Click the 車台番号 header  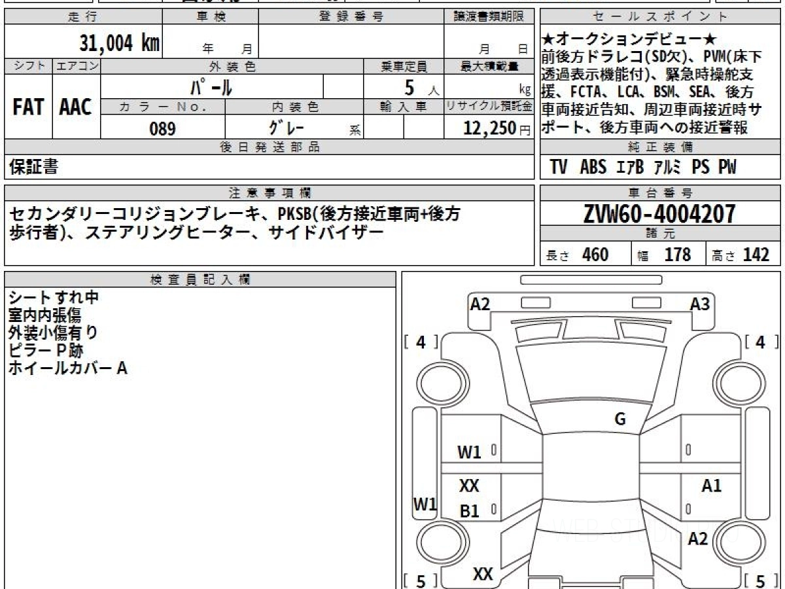tap(661, 192)
